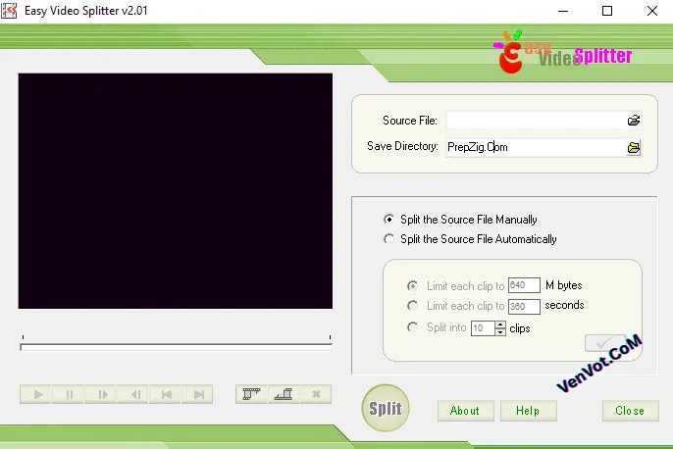This screenshot has width=673, height=449.
Task: Click the checkmark confirm button
Action: 604,343
